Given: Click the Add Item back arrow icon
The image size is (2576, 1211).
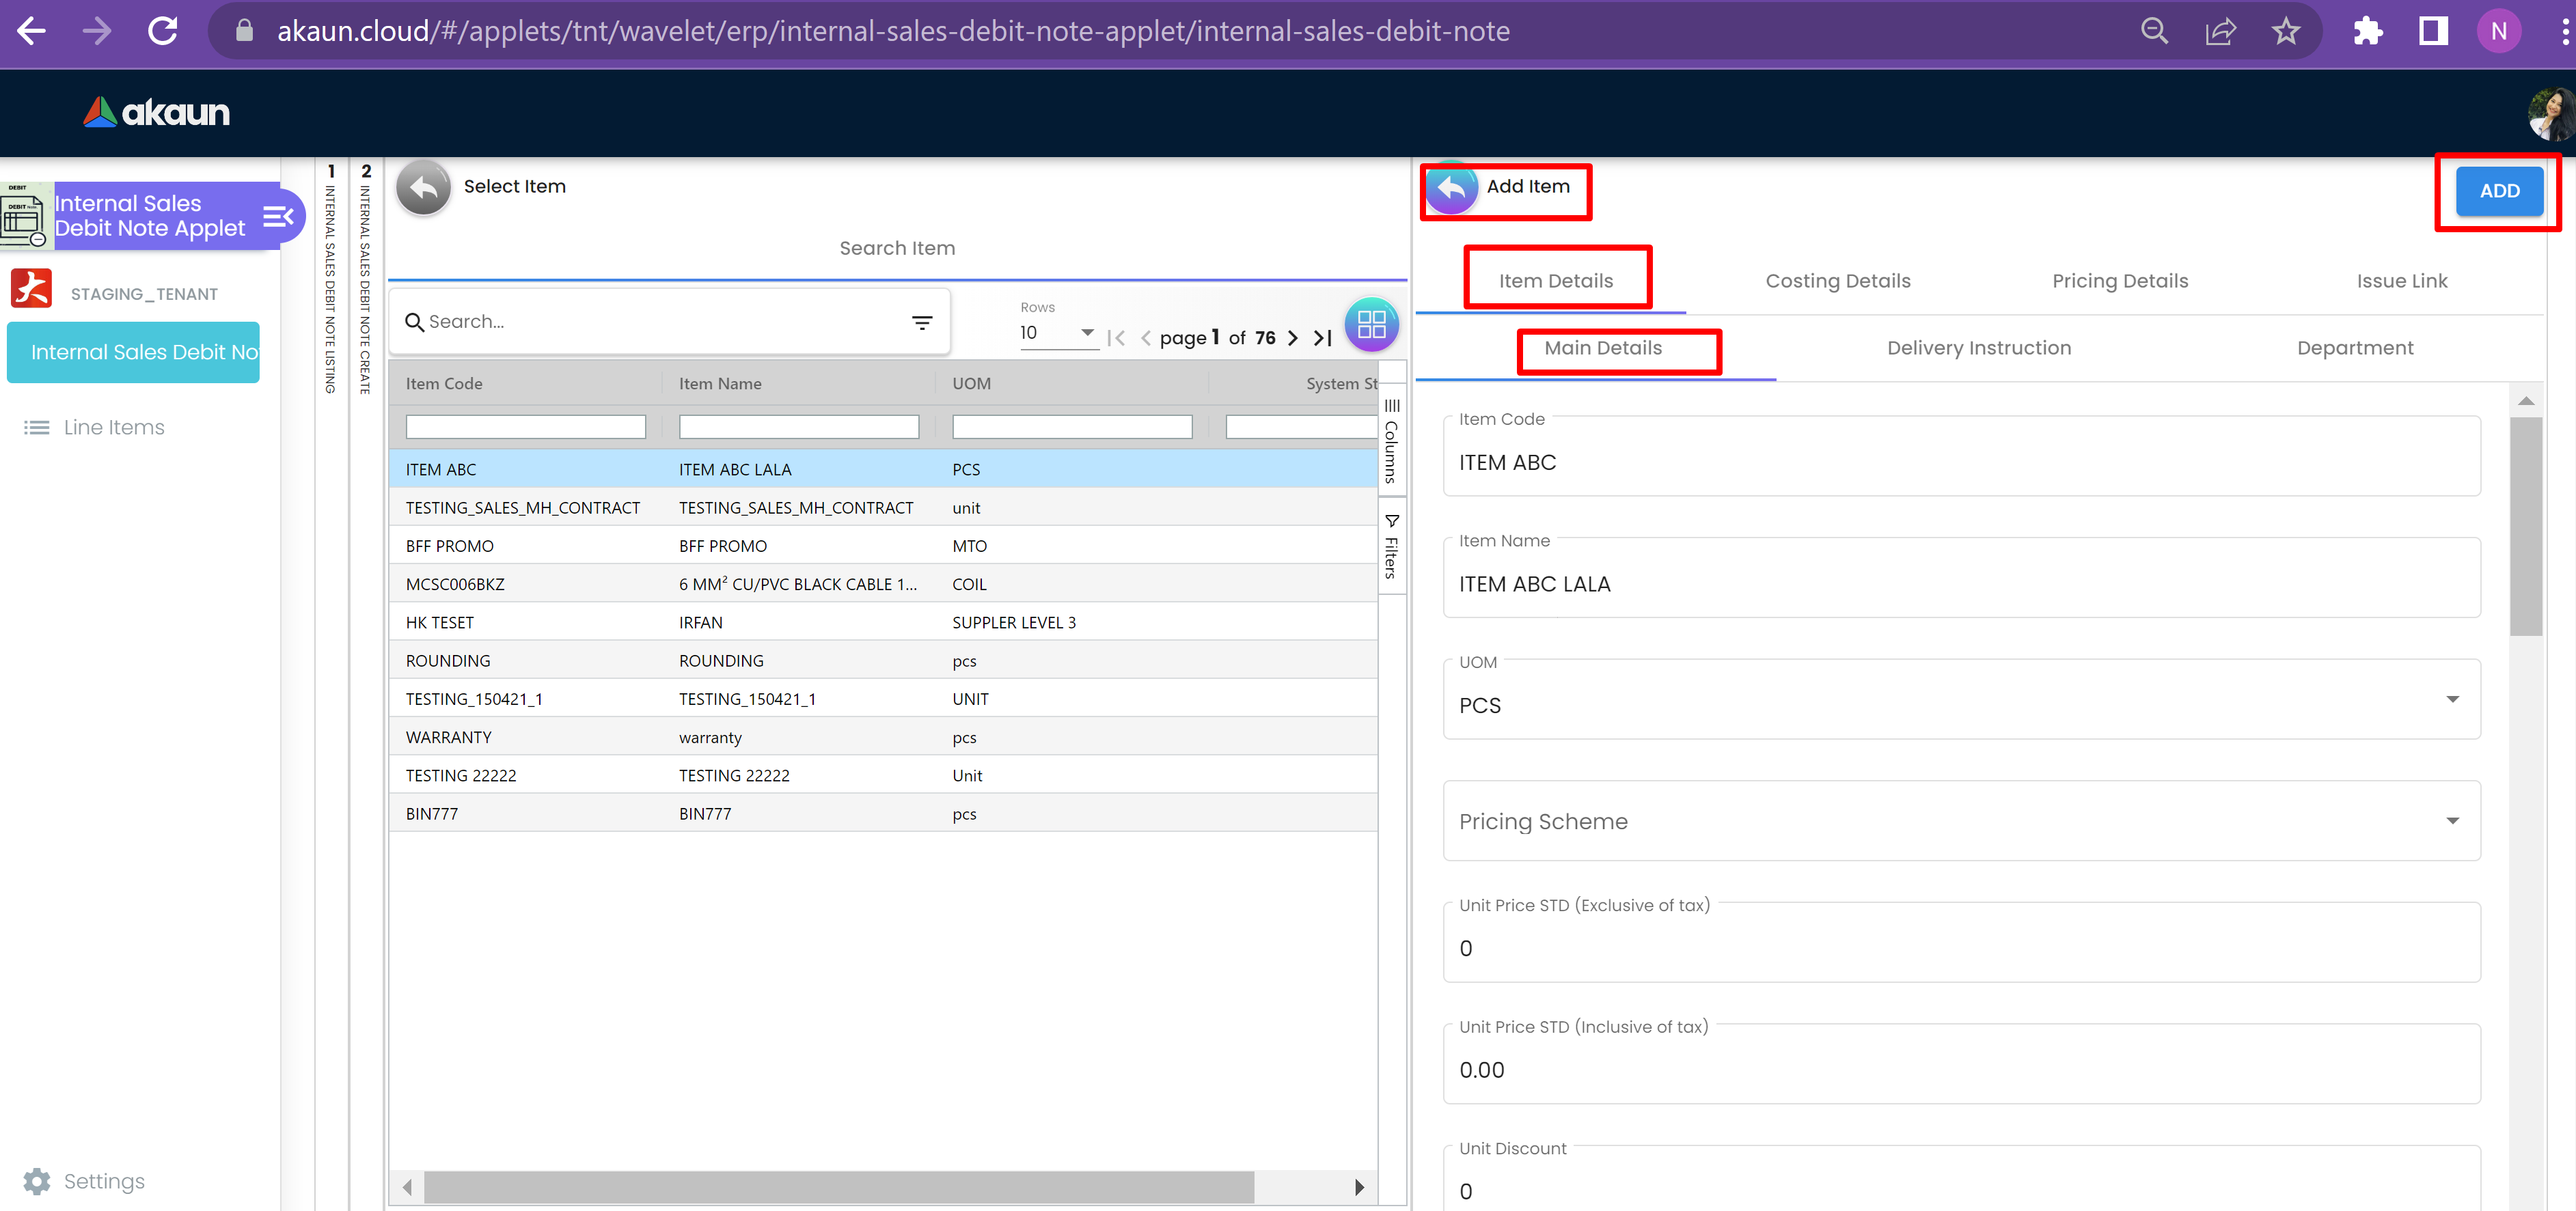Looking at the screenshot, I should coord(1451,187).
